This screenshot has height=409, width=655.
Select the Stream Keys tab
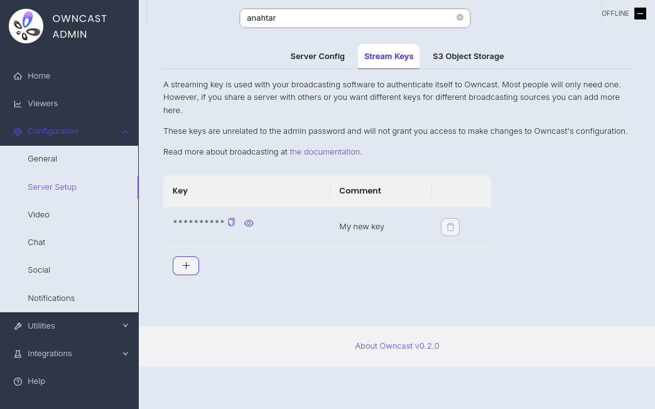pos(389,57)
